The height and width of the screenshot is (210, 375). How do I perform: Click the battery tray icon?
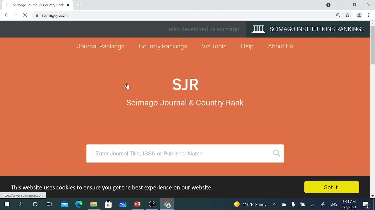303,204
